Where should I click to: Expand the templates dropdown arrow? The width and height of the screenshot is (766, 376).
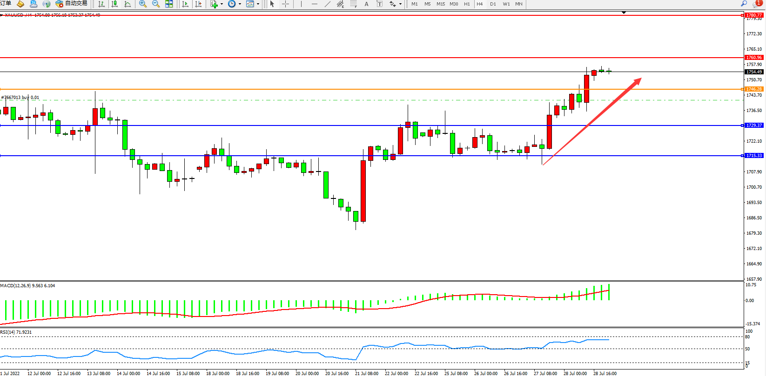tap(258, 4)
